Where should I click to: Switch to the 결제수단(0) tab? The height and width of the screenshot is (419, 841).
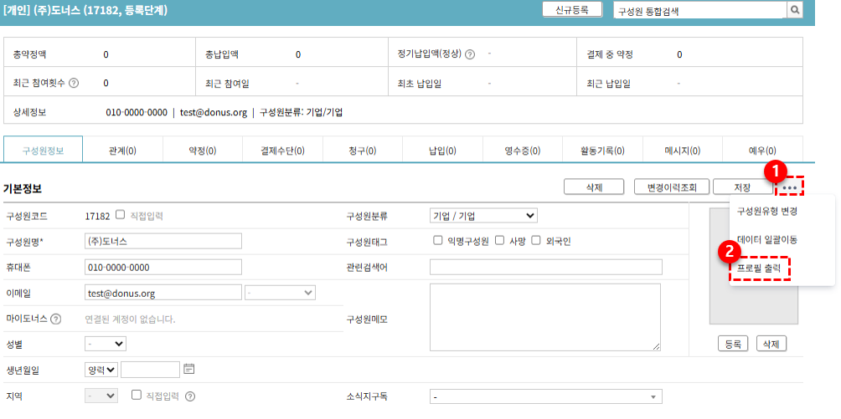(x=282, y=150)
